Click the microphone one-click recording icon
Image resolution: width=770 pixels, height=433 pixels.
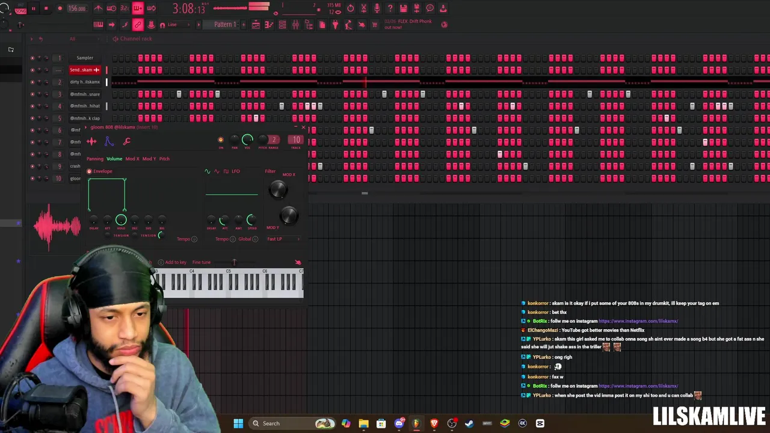tap(377, 8)
